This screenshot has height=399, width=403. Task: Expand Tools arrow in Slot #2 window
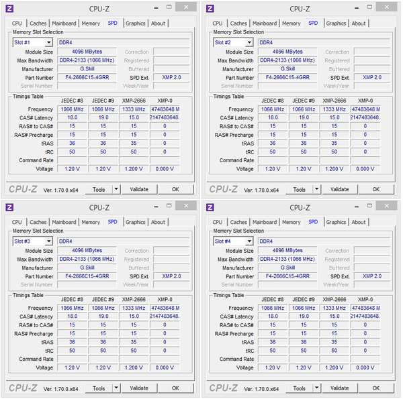click(x=317, y=189)
